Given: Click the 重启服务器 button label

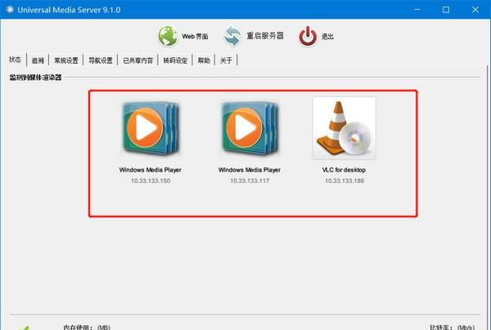Looking at the screenshot, I should pyautogui.click(x=265, y=36).
